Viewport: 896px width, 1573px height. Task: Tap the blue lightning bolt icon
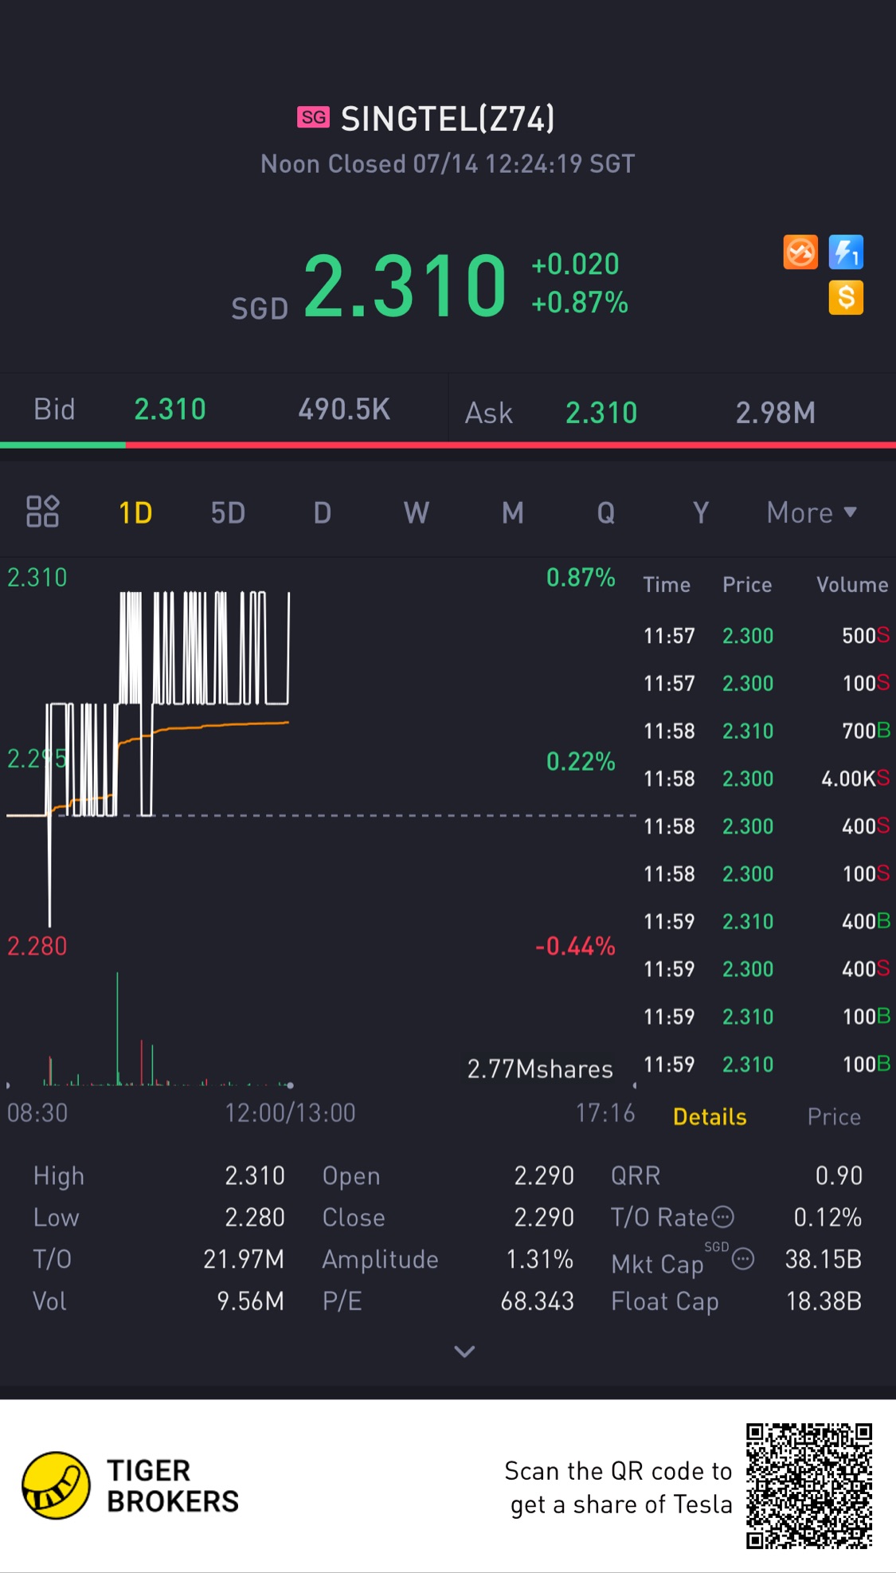click(x=846, y=253)
